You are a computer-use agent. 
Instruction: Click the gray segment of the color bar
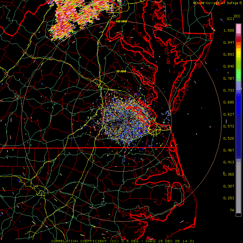pos(238,188)
